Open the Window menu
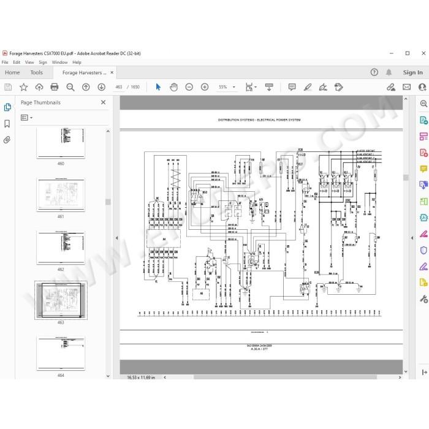 pos(59,62)
